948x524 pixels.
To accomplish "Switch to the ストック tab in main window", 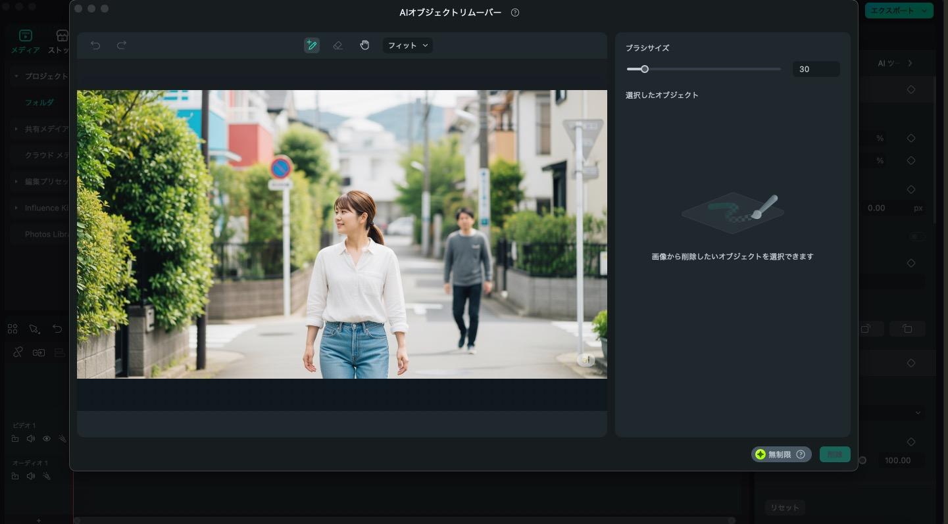I will pos(59,41).
